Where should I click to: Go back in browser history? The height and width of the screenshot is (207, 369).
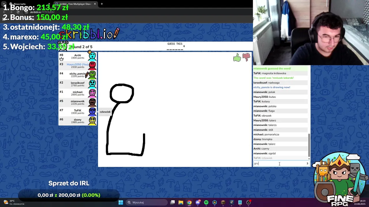click(5, 12)
